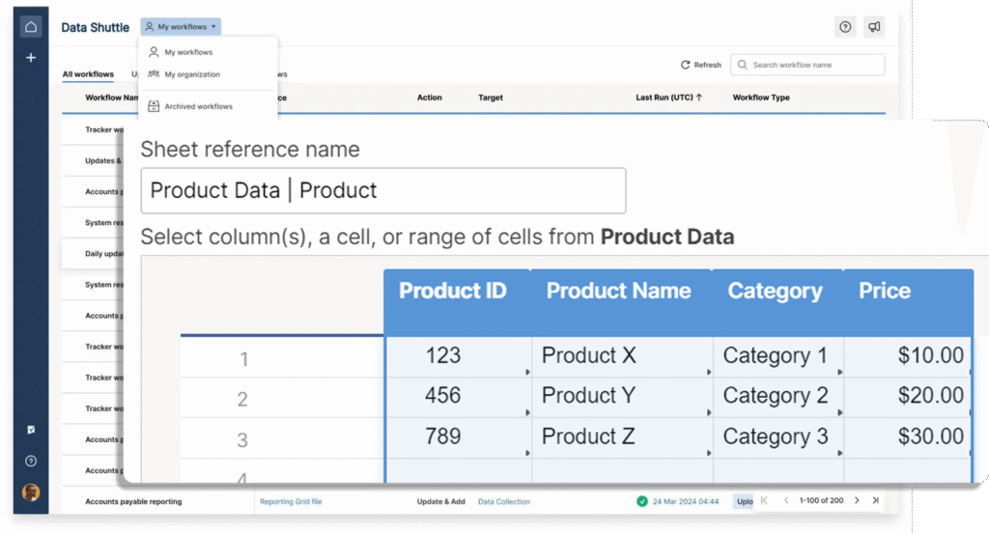This screenshot has width=989, height=534.
Task: Click the Update & Add action text
Action: coord(440,502)
